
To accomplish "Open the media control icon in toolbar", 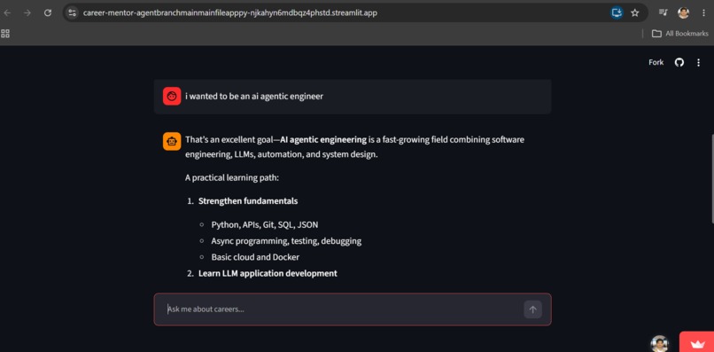I will [x=663, y=12].
